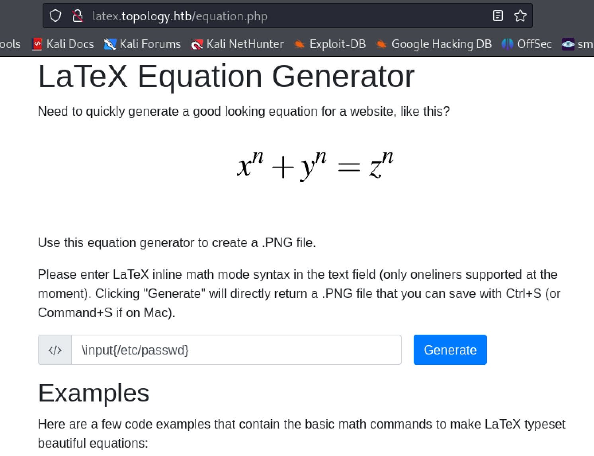Open the Exploit-DB bookmark
The width and height of the screenshot is (594, 456).
pyautogui.click(x=330, y=44)
